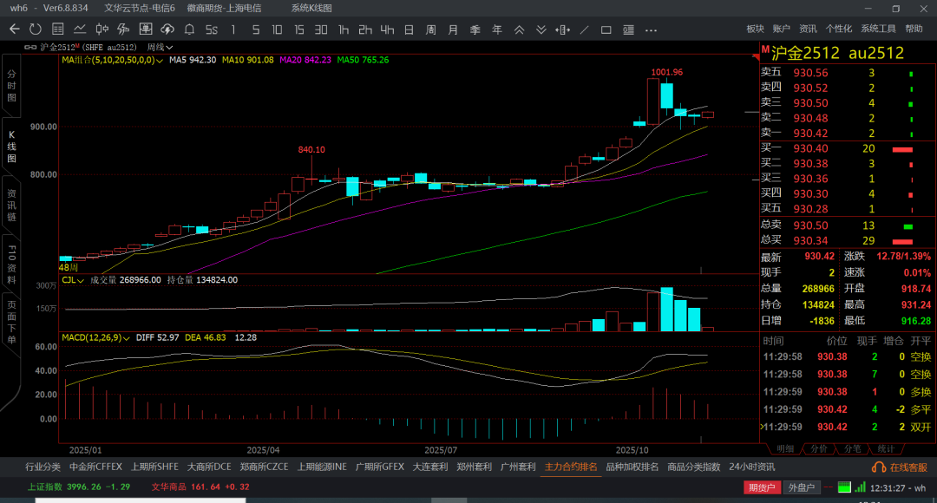The image size is (937, 503).
Task: Select the 明细 tab in trade panel
Action: pyautogui.click(x=785, y=448)
